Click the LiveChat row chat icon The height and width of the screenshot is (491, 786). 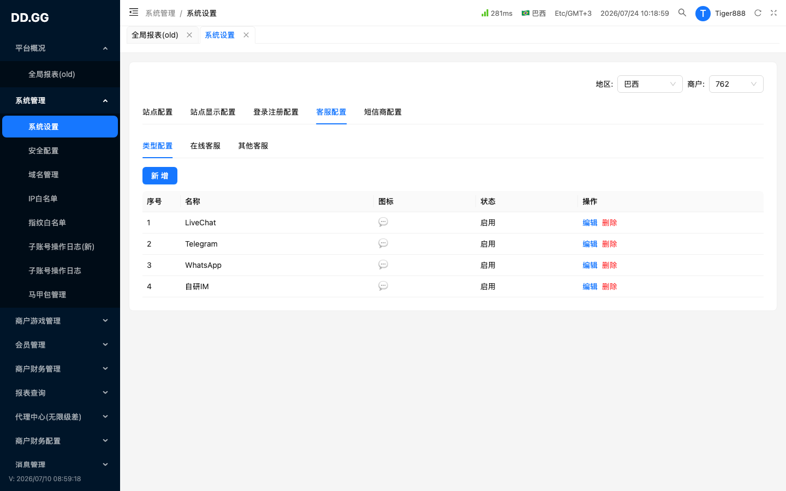click(x=383, y=222)
